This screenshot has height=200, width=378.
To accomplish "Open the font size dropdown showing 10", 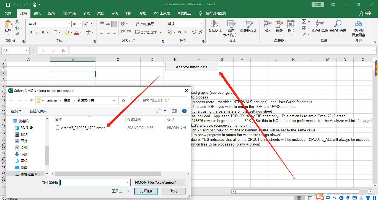I will pyautogui.click(x=81, y=24).
